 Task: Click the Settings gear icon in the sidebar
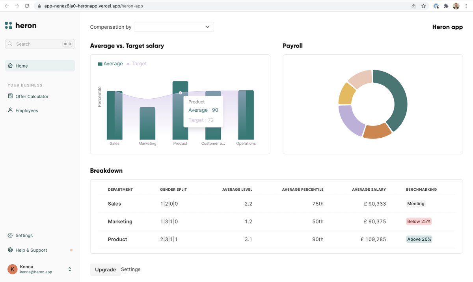(10, 235)
